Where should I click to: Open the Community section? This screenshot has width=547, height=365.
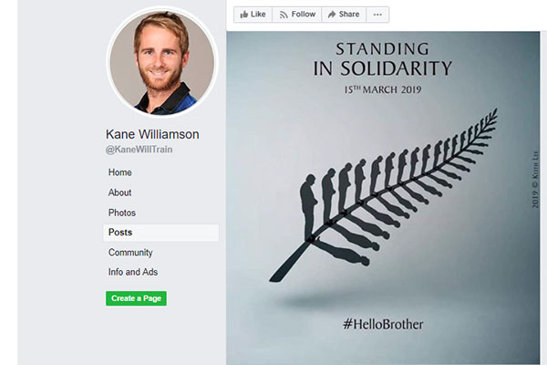[x=130, y=252]
